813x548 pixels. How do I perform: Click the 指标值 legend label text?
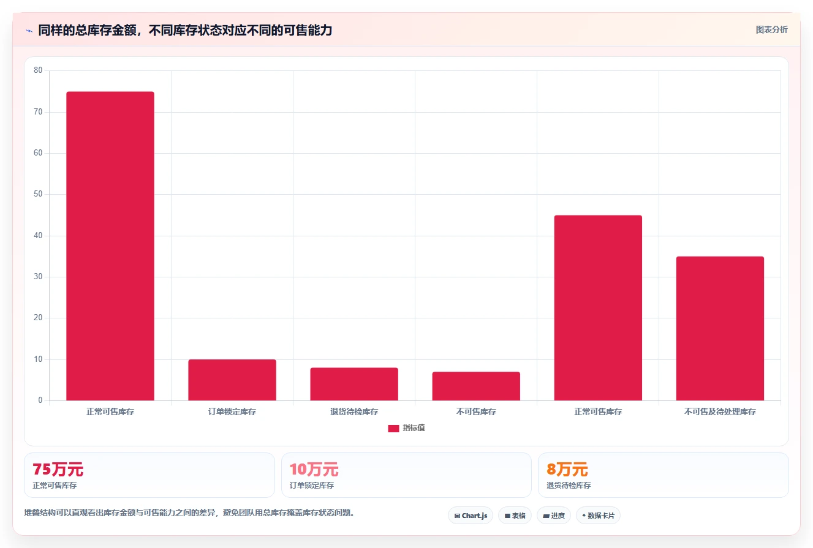point(414,428)
